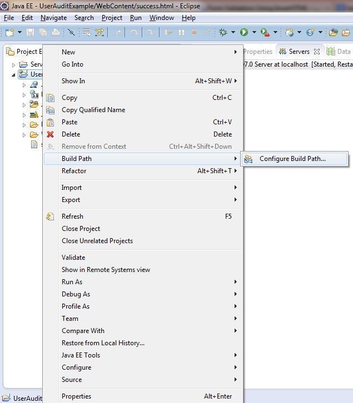Open the Run menu
Image resolution: width=353 pixels, height=403 pixels.
(136, 18)
